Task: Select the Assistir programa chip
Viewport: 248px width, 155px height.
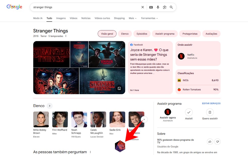Action: (165, 34)
